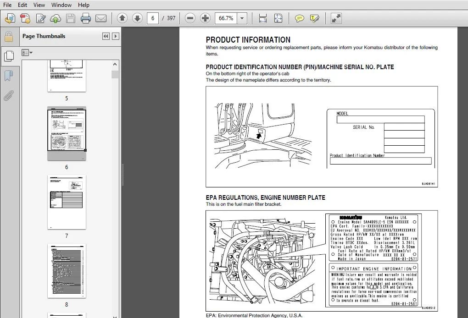Screen dimensions: 468x318
Task: Open the Bookmarks panel icon
Action: [x=9, y=76]
